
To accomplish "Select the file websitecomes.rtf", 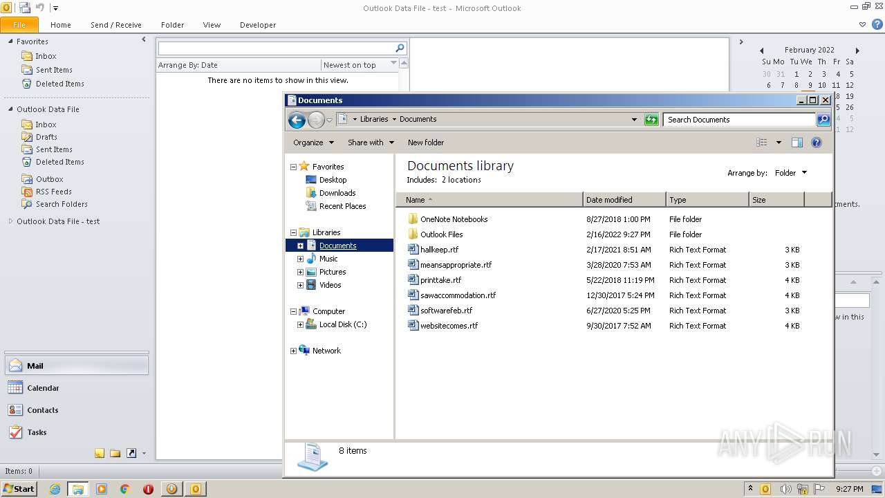I will [442, 326].
